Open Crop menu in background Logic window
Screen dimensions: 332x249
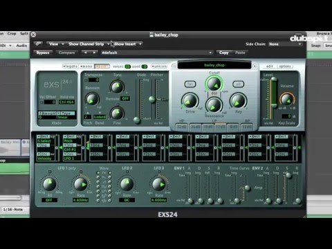(12, 34)
